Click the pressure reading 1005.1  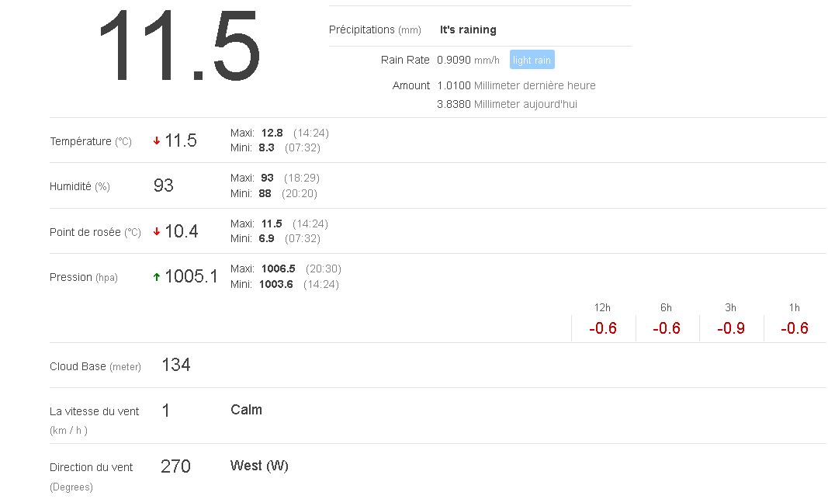192,276
